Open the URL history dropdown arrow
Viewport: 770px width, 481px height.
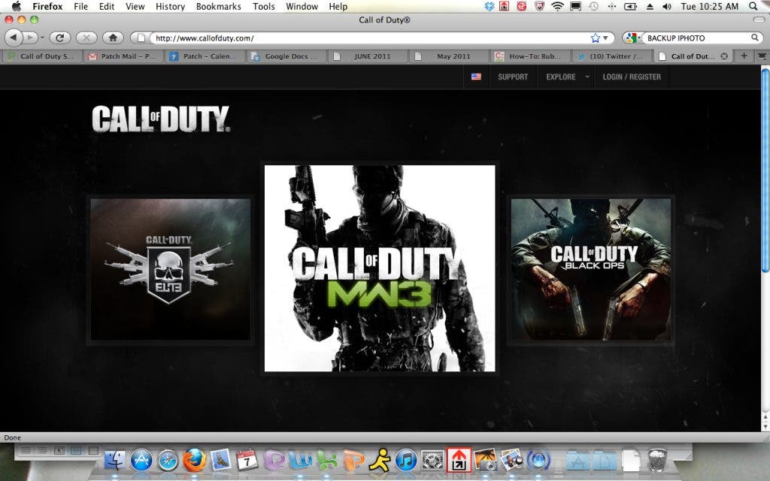click(x=605, y=38)
